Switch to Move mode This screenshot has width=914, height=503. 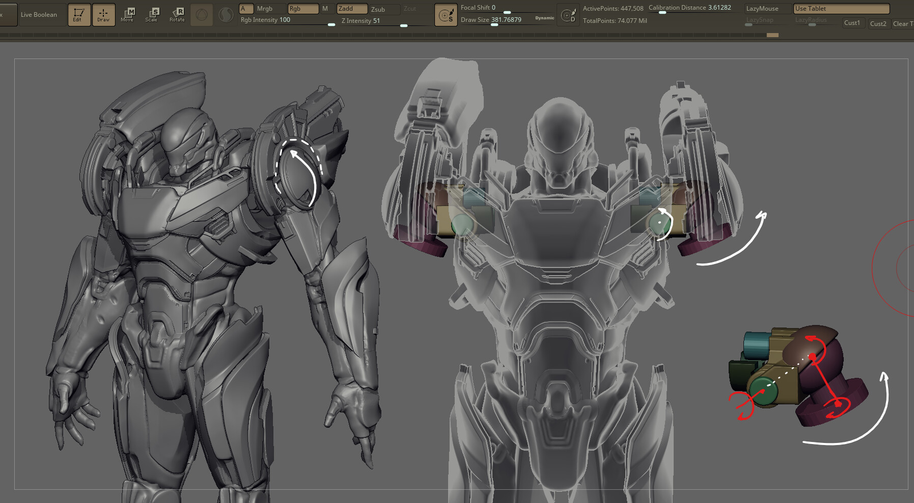tap(128, 15)
